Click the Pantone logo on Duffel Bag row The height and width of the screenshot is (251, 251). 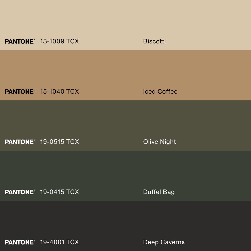(20, 192)
